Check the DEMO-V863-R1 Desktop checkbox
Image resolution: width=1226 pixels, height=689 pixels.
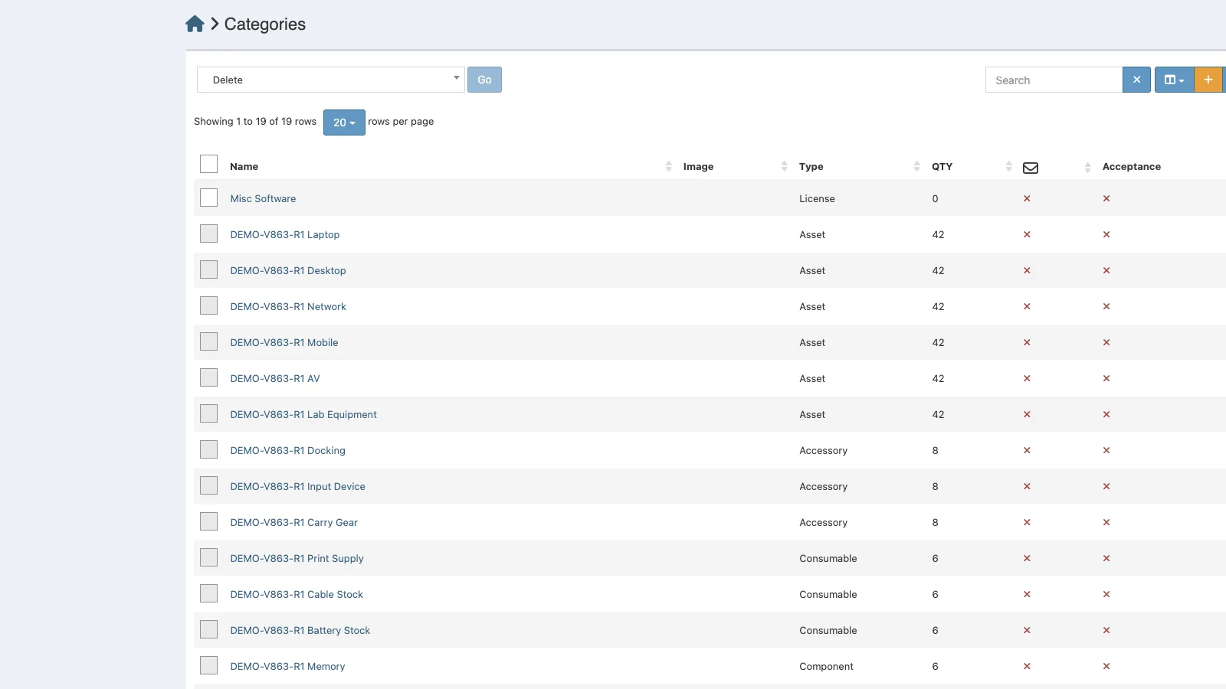tap(208, 269)
